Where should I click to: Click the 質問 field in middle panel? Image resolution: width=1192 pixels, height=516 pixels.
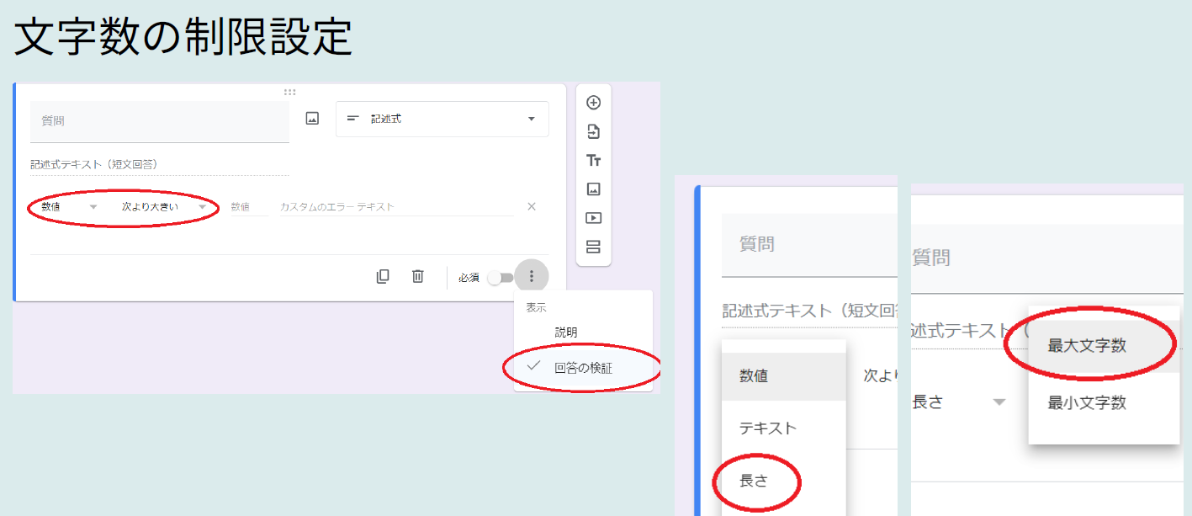click(x=809, y=245)
